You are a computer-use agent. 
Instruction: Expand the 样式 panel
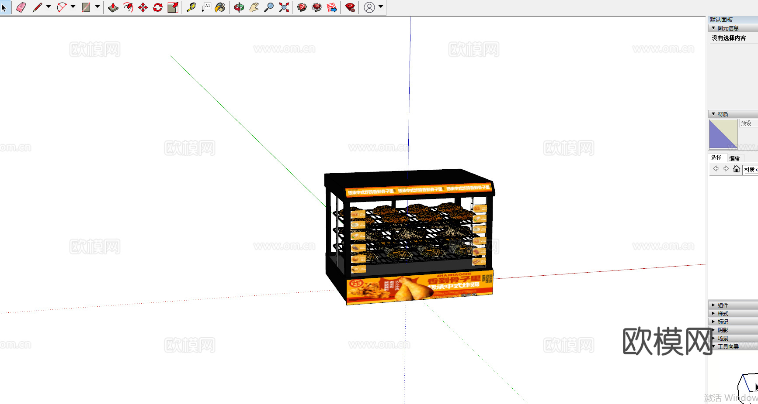733,314
